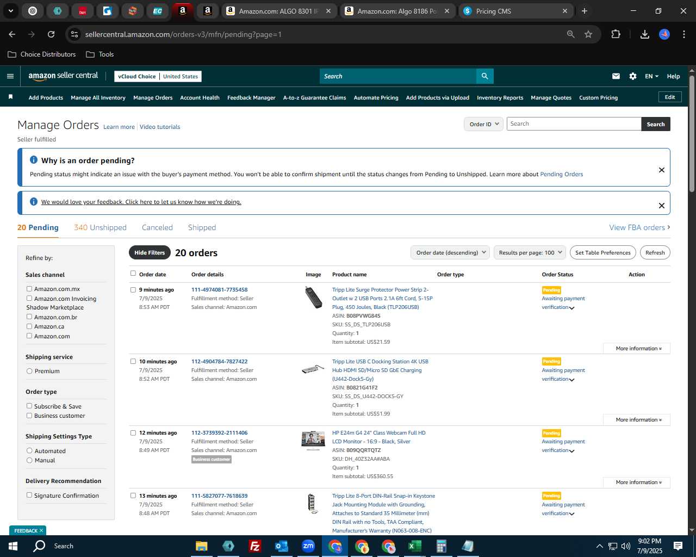The image size is (696, 557).
Task: Check the Business customer order type
Action: pyautogui.click(x=29, y=416)
